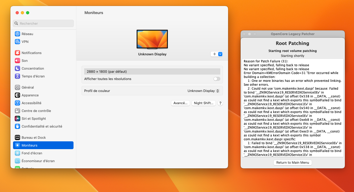Click the Bureau et Dock icon
This screenshot has height=192, width=354.
pos(17,137)
